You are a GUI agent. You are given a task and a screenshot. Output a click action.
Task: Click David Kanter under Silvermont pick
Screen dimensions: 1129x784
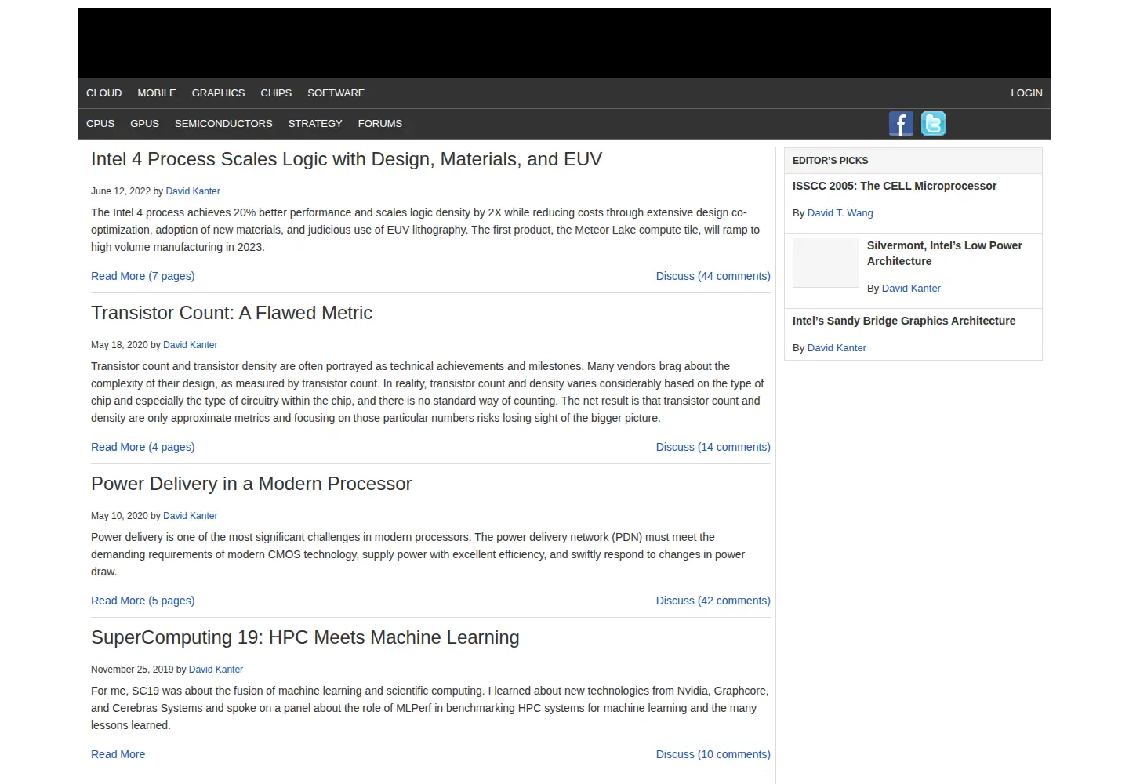(x=911, y=289)
